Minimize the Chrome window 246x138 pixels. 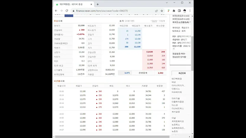175,3
